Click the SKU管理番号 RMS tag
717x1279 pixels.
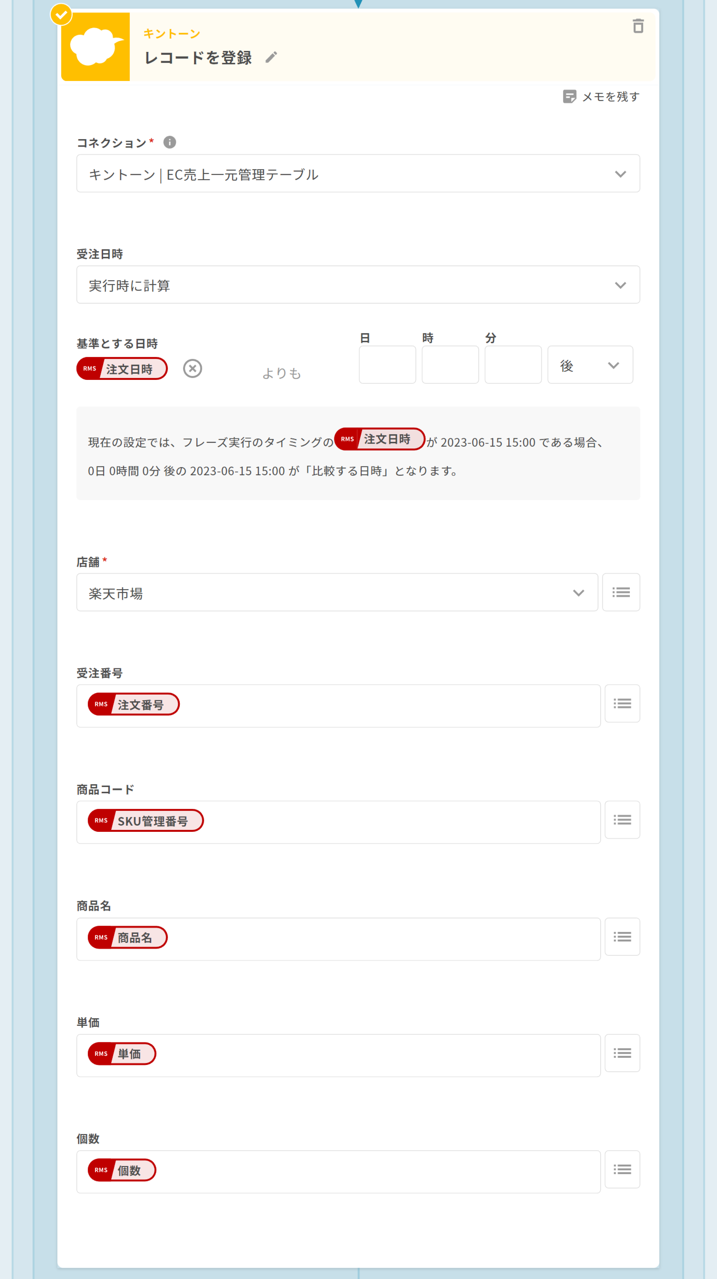[146, 821]
